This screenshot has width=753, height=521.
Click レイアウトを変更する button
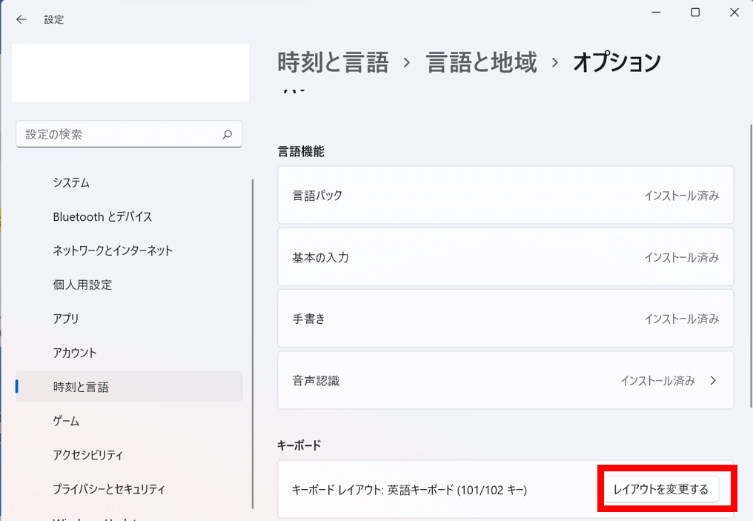coord(660,490)
